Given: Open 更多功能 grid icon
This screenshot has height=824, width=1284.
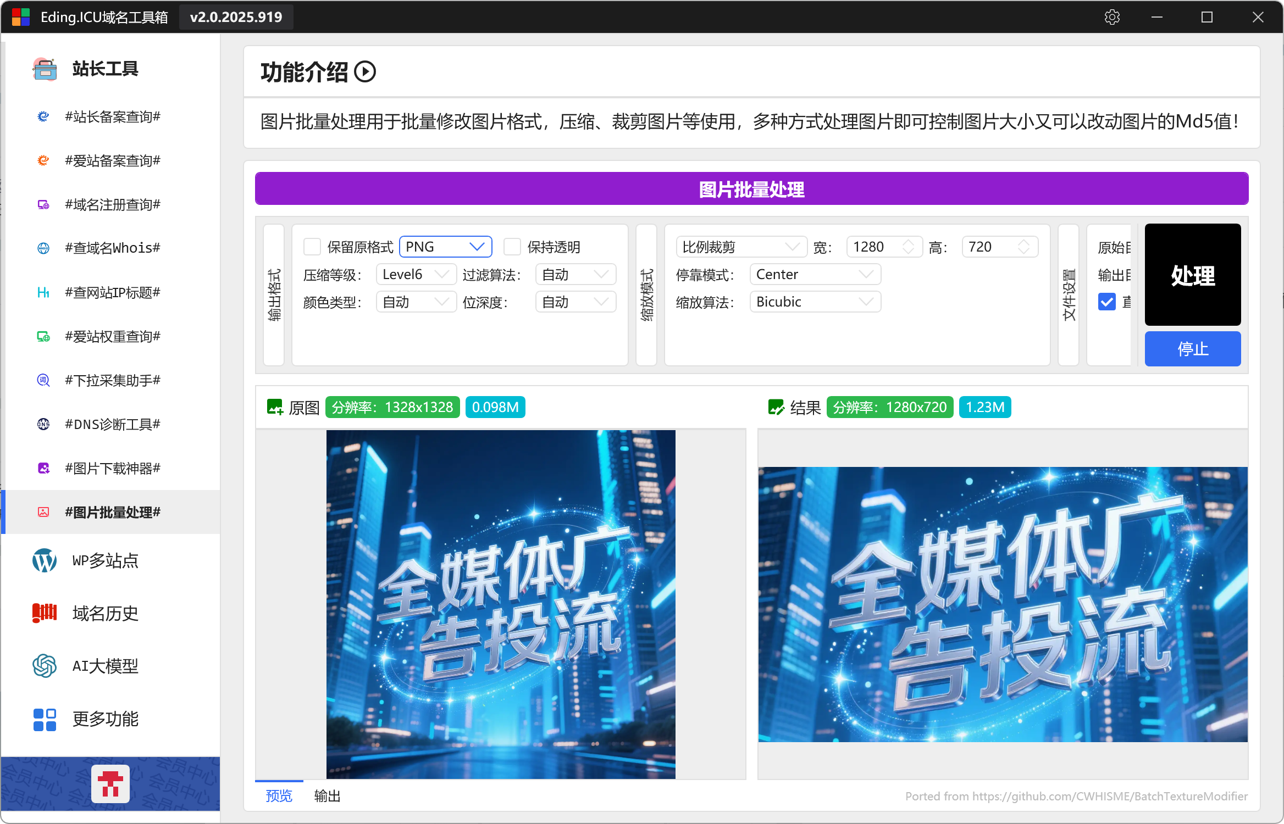Looking at the screenshot, I should (x=45, y=719).
